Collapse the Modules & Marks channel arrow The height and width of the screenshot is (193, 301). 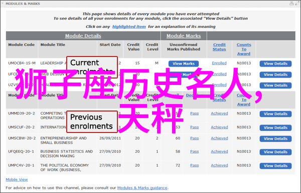tap(3, 3)
